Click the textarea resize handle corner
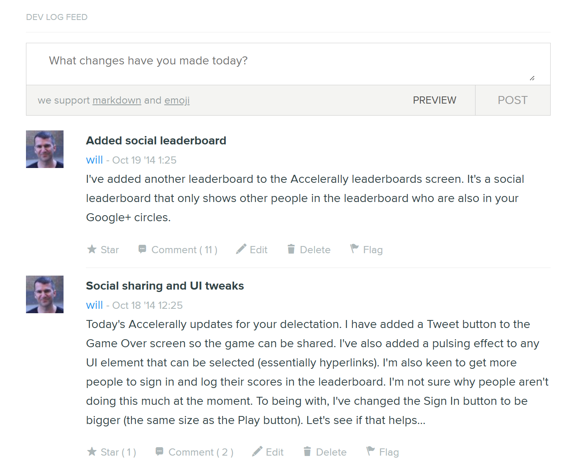This screenshot has width=575, height=466. [x=532, y=78]
